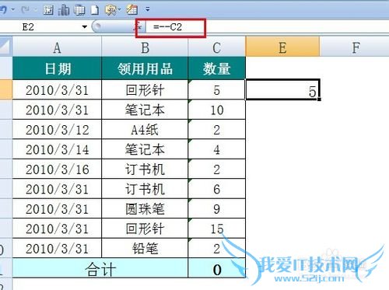Select highlighted column E header
Image resolution: width=389 pixels, height=290 pixels.
coord(282,47)
